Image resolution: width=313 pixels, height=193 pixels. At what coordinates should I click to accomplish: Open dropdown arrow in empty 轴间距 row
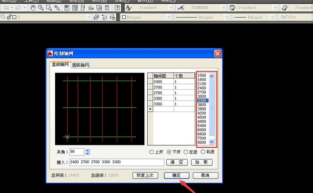[151, 109]
